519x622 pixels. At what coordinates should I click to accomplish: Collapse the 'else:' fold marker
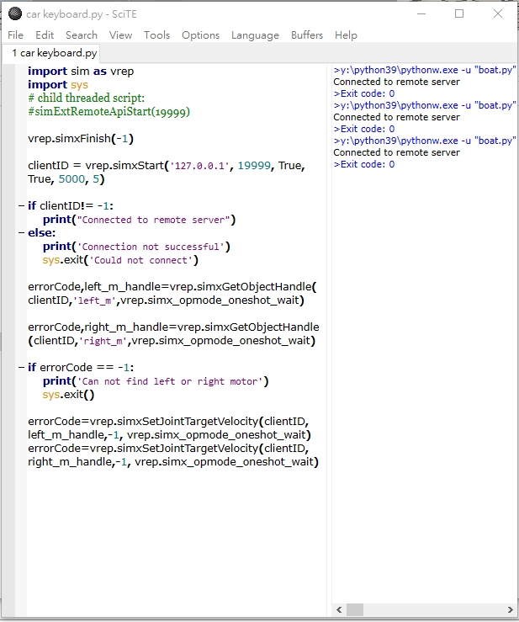21,233
